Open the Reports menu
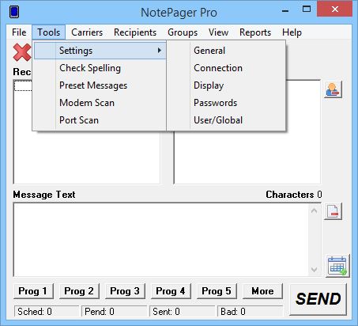The width and height of the screenshot is (358, 326). point(255,32)
